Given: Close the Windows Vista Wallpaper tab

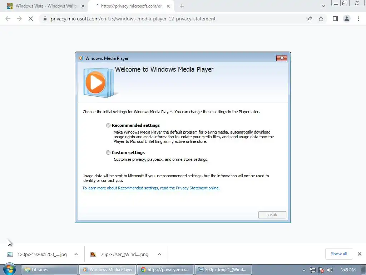Looking at the screenshot, I should 83,6.
